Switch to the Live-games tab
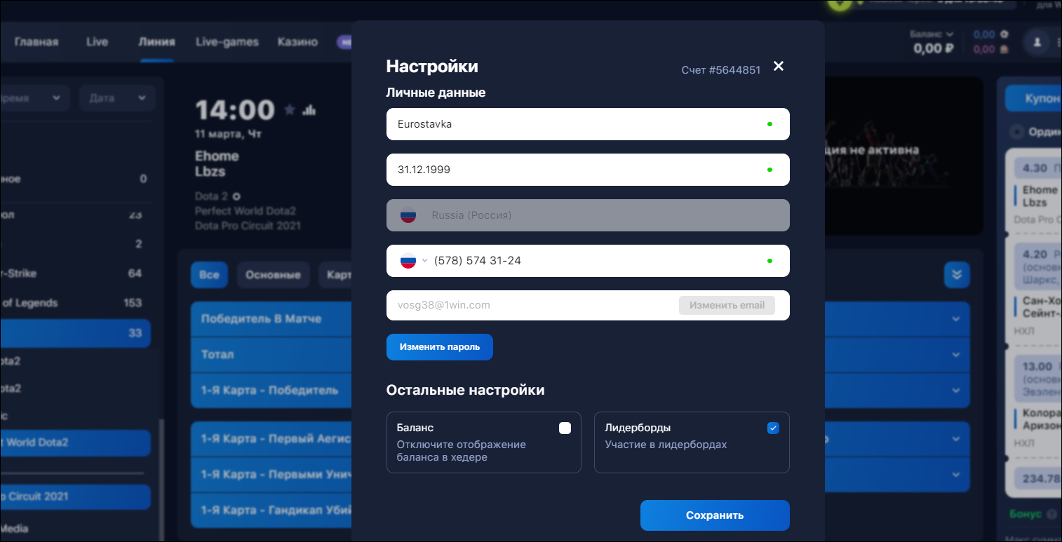 (227, 42)
